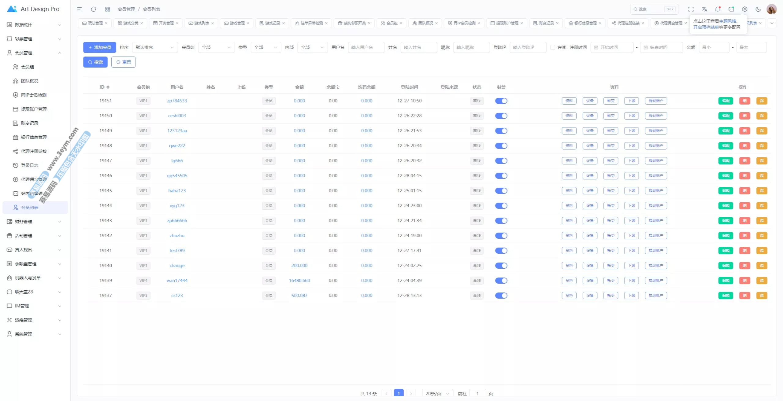Open the language translation icon
The height and width of the screenshot is (401, 783).
704,9
